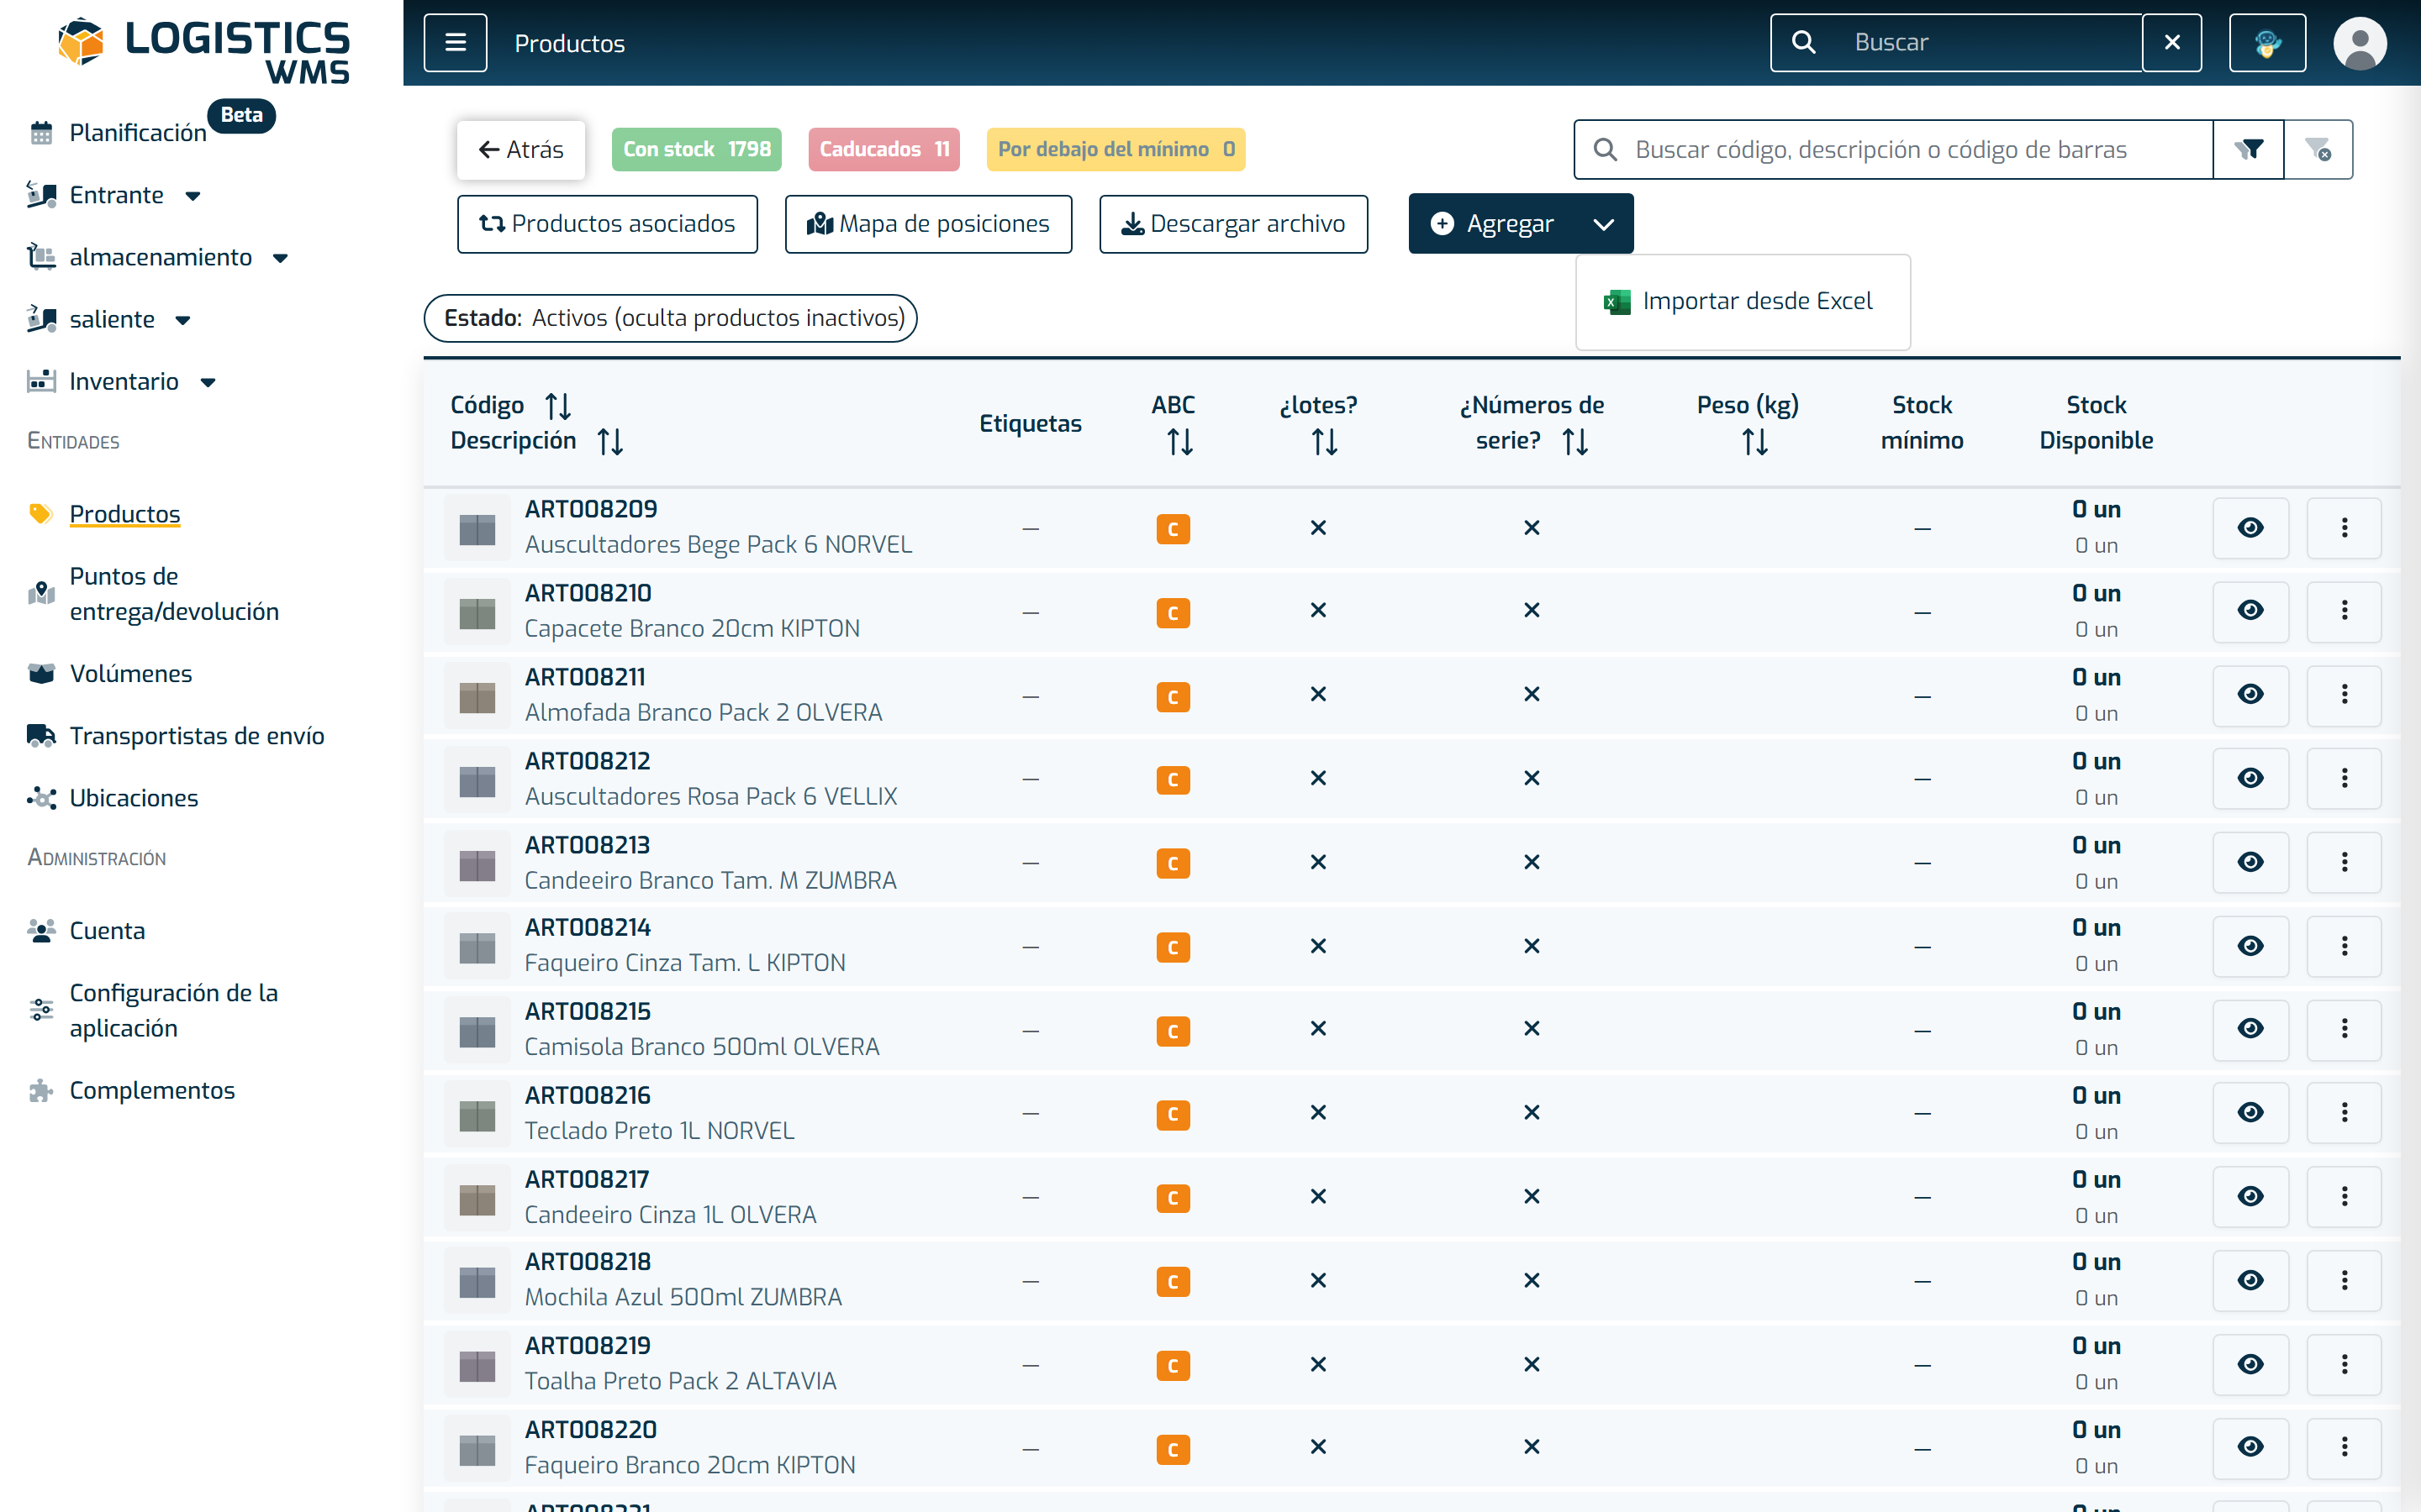Open Mapa de posiciones
Viewport: 2421px width, 1512px height.
coord(928,224)
